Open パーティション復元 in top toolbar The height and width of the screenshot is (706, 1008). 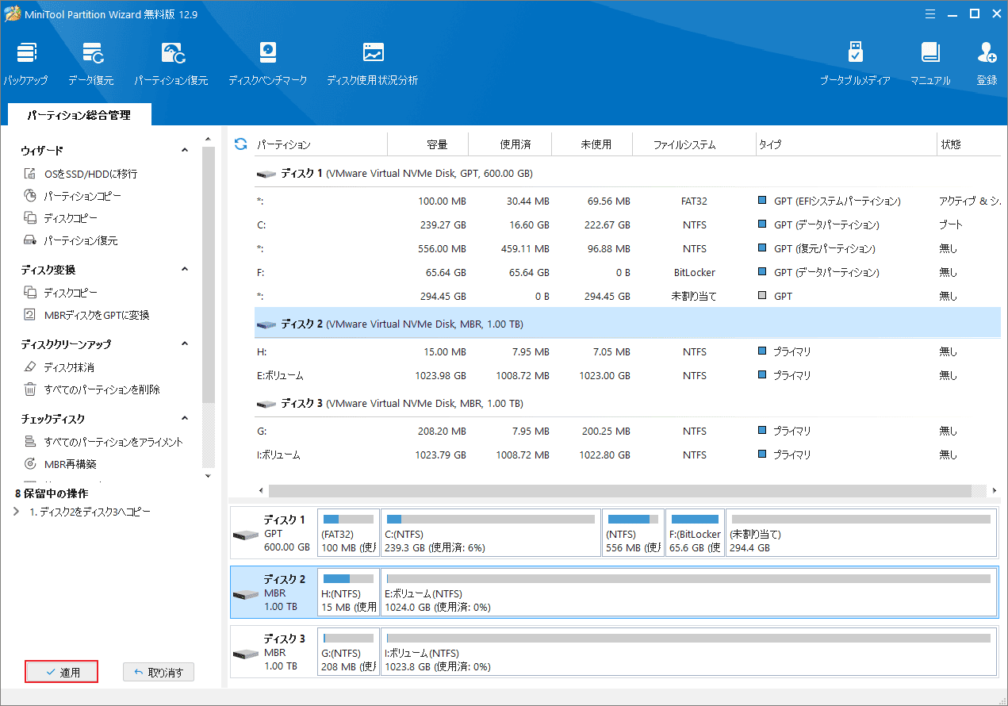coord(171,63)
